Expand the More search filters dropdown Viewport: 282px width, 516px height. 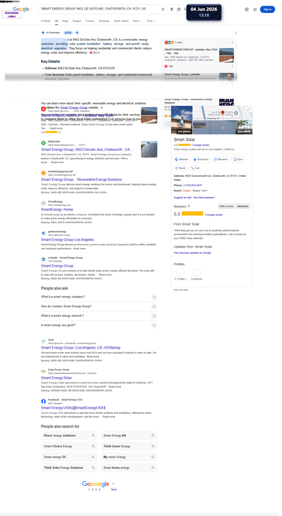pyautogui.click(x=137, y=21)
